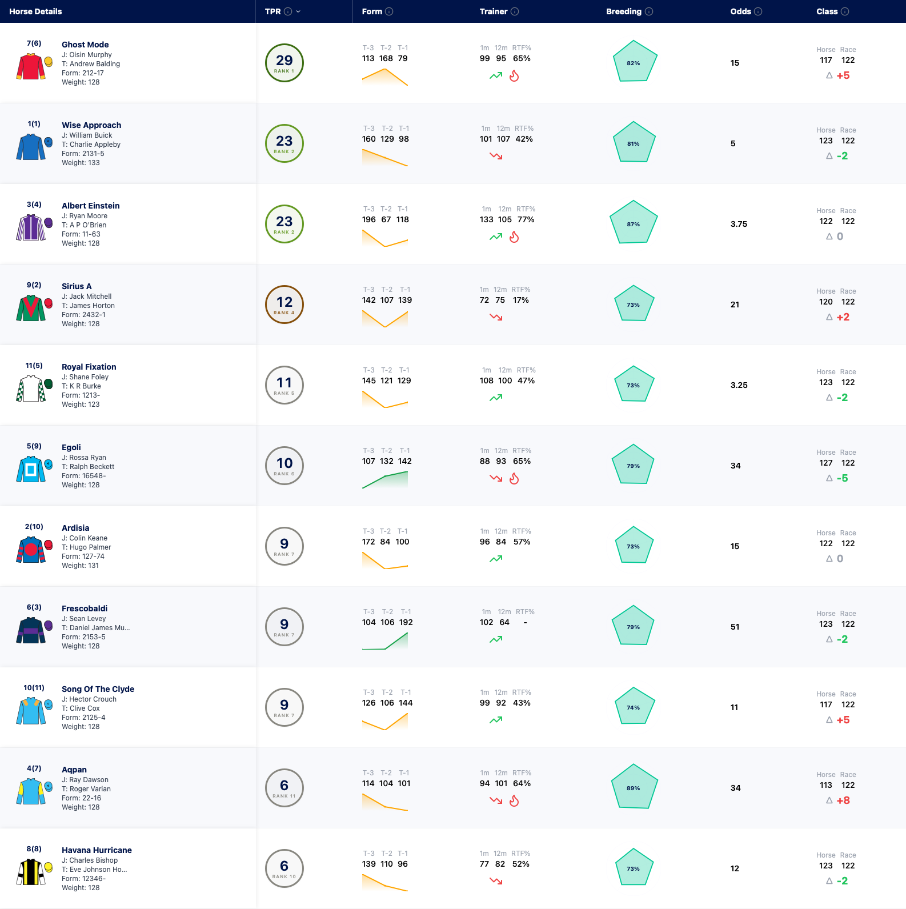Open the Wise Approach horse link
This screenshot has width=906, height=909.
(91, 125)
